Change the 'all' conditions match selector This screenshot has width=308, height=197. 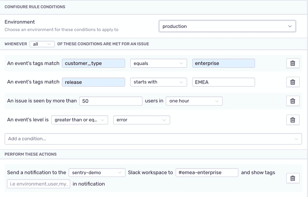click(x=42, y=44)
